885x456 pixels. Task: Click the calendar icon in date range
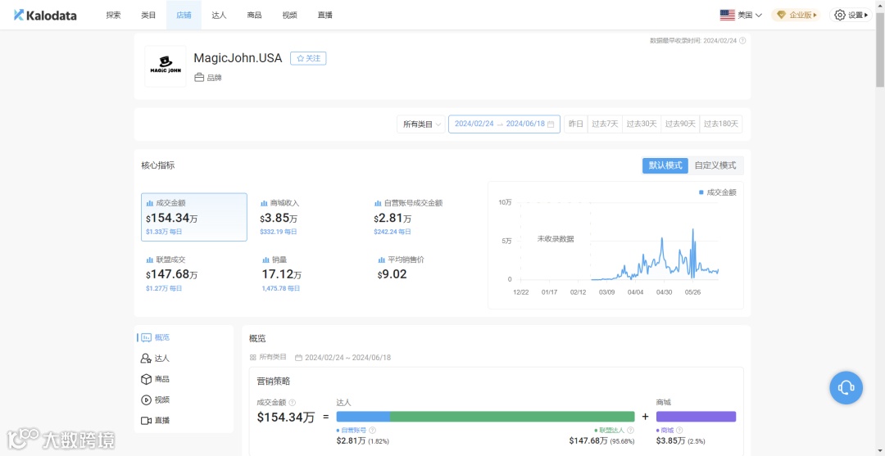[551, 124]
